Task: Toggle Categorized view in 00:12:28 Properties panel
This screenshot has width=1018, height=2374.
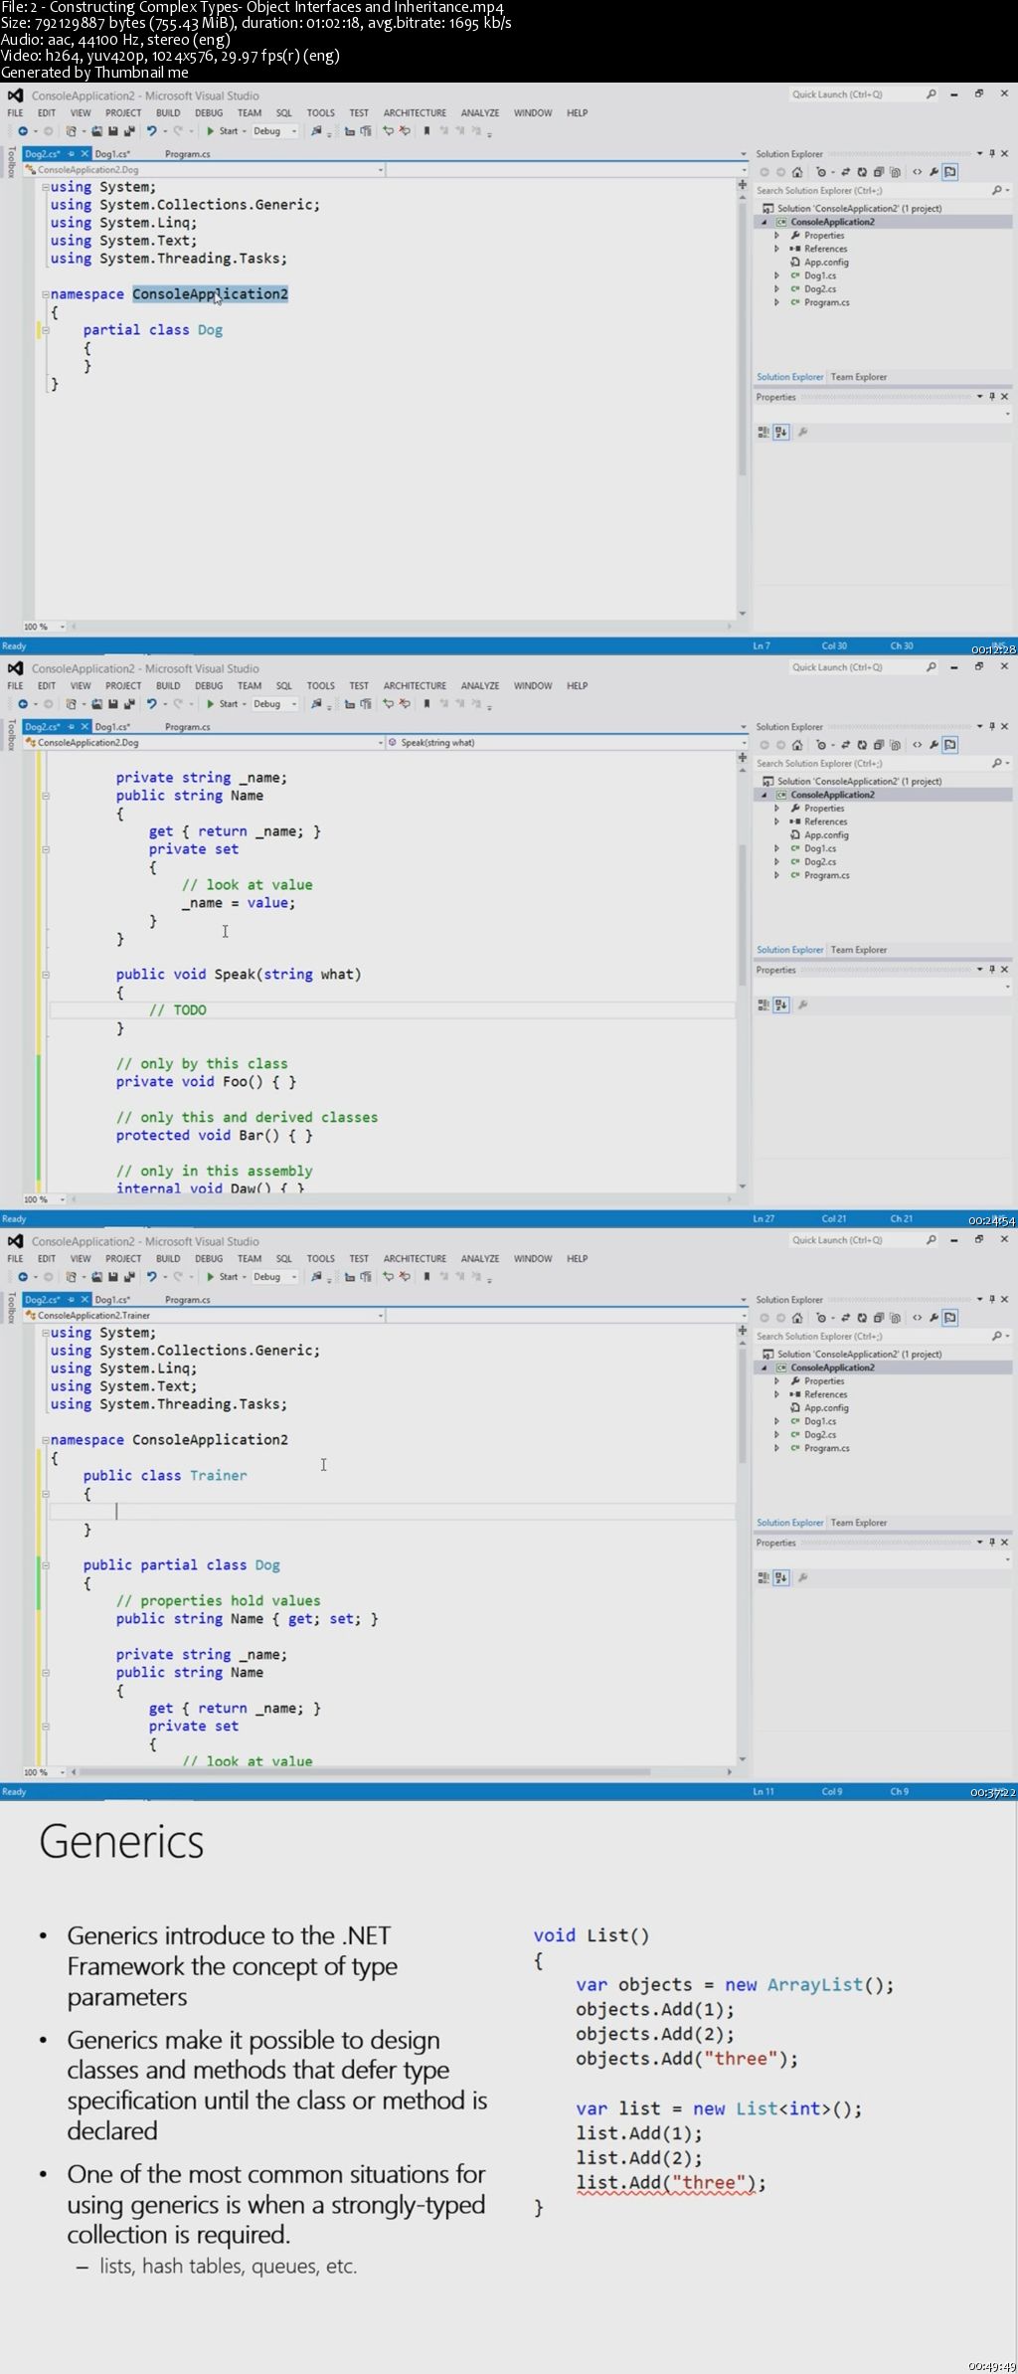Action: point(763,433)
